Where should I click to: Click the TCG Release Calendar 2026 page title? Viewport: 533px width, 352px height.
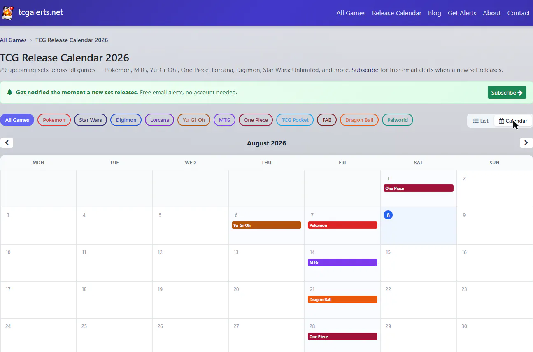point(65,58)
